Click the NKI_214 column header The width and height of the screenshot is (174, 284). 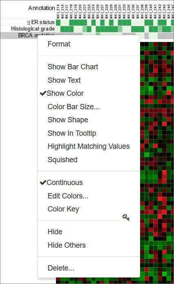click(x=58, y=11)
